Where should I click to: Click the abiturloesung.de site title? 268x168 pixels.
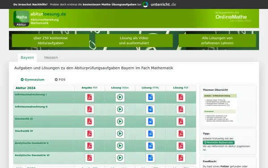(48, 14)
